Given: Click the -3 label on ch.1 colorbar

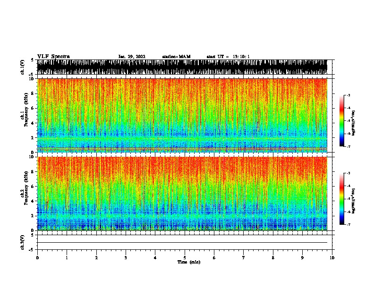Looking at the screenshot, I should (x=348, y=95).
